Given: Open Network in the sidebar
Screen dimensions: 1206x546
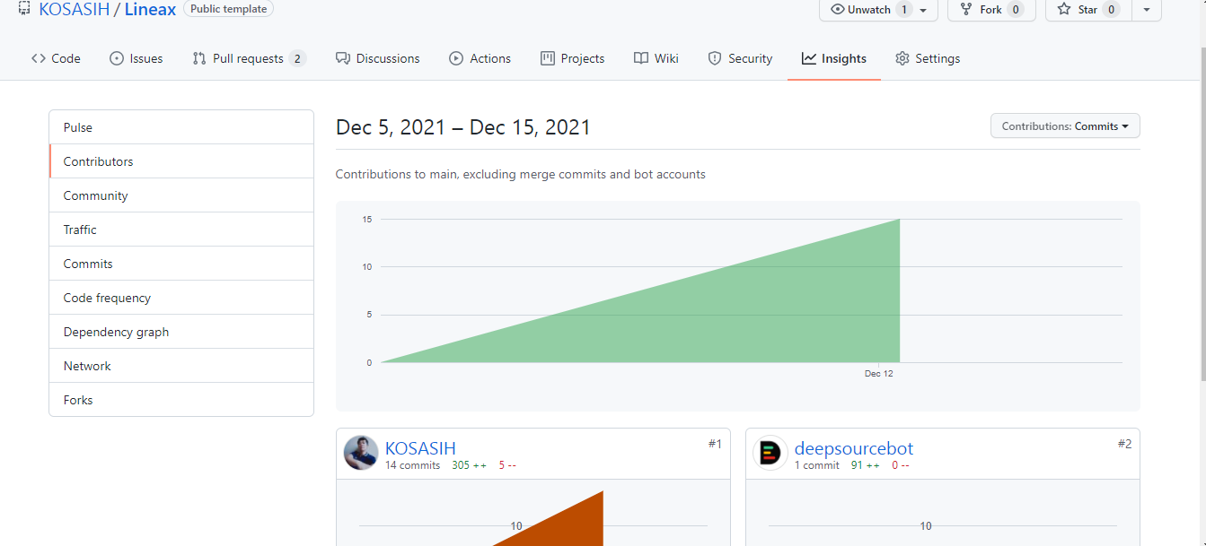Looking at the screenshot, I should 181,366.
